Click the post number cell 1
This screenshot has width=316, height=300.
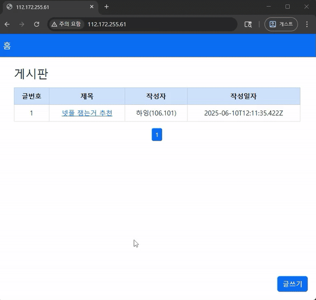pyautogui.click(x=32, y=113)
